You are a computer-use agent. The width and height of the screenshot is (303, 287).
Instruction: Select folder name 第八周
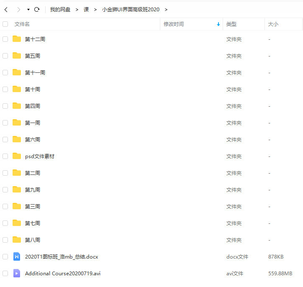pos(33,240)
